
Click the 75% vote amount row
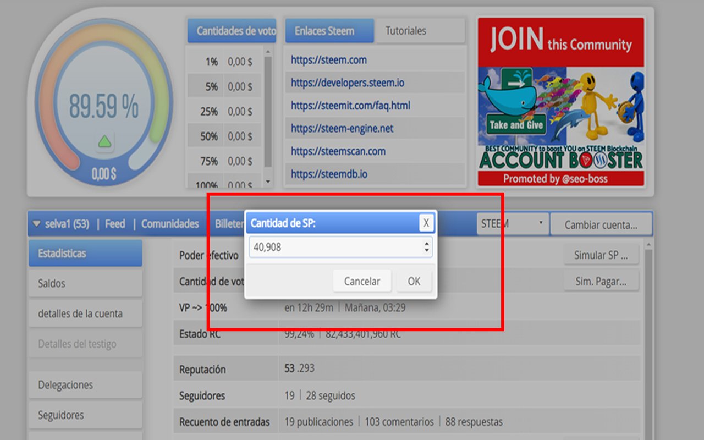224,161
